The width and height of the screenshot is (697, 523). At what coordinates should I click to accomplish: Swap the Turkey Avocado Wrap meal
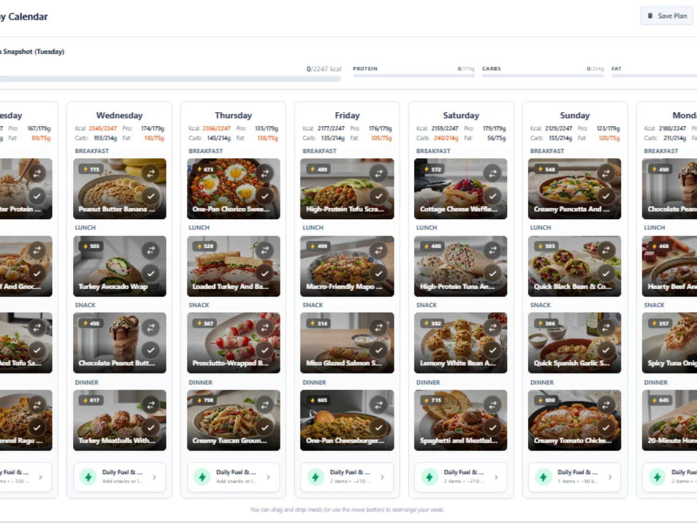click(151, 251)
